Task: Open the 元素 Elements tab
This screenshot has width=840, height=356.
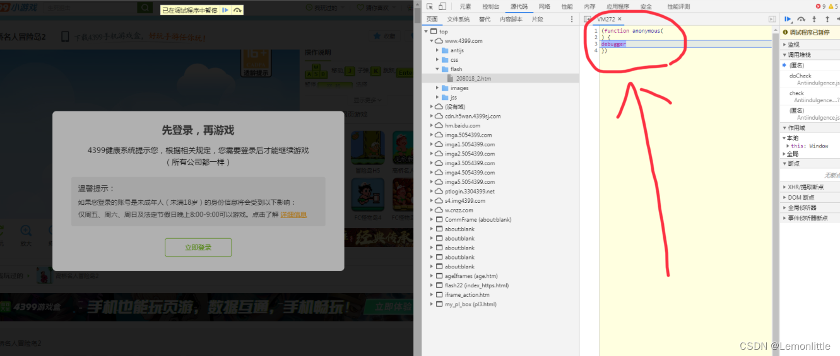Action: [465, 6]
